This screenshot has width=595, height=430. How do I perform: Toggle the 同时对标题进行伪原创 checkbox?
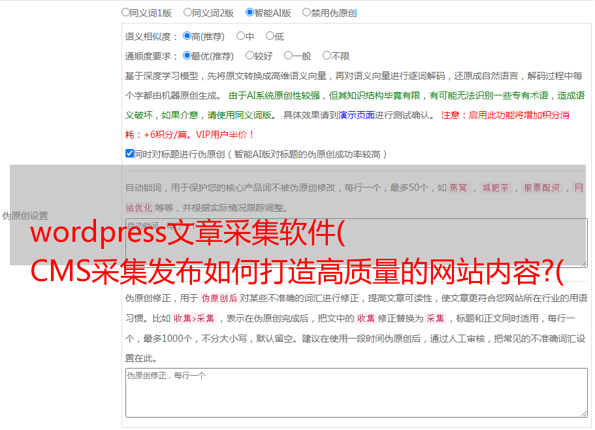pos(129,154)
